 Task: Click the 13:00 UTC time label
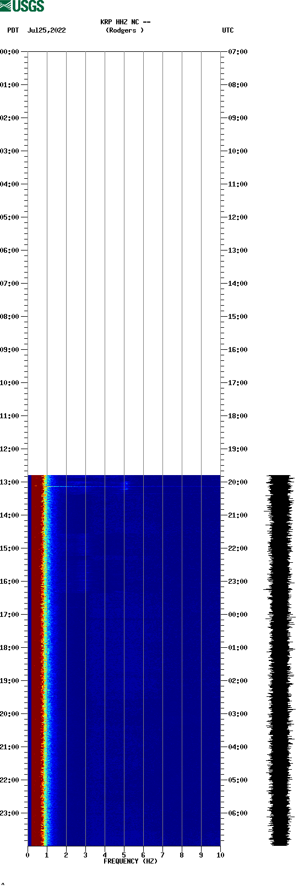[238, 251]
